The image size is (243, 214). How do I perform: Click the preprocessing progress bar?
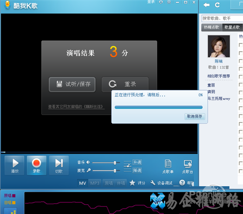coord(158,107)
